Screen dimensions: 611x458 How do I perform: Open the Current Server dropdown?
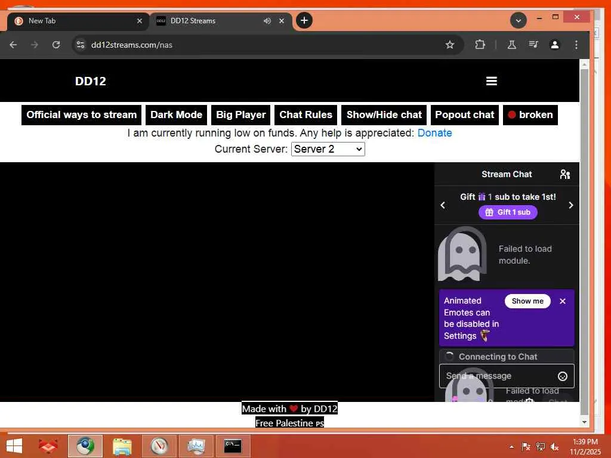[328, 149]
